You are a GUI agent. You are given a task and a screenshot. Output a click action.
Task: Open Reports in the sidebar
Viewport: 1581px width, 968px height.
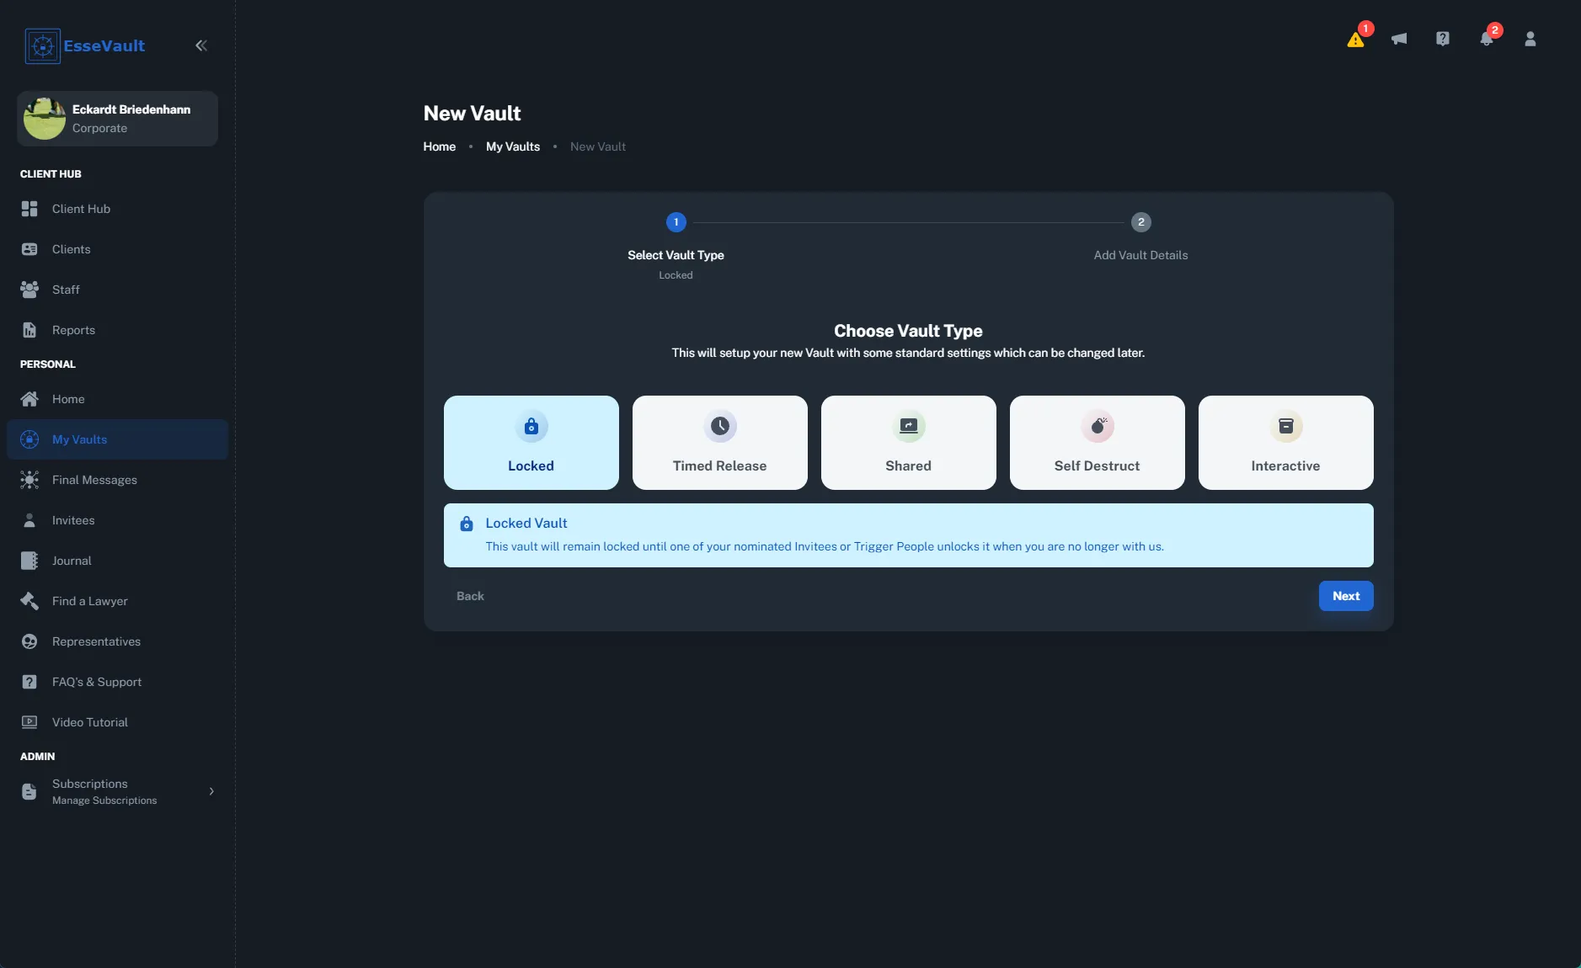click(x=118, y=330)
